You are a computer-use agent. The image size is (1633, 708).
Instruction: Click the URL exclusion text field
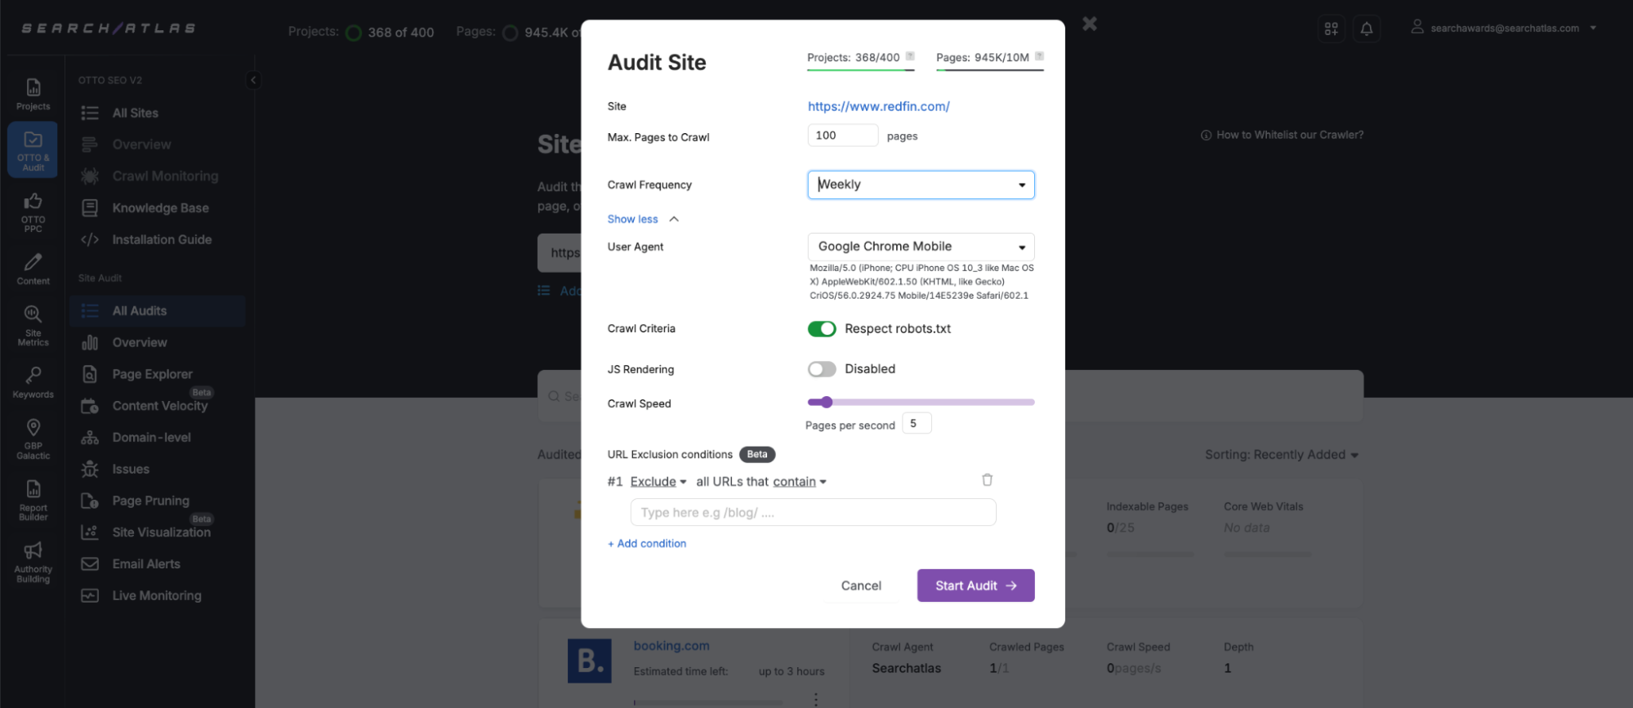point(813,513)
